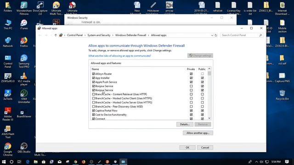Click the Details... button
294x165 pixels.
click(x=185, y=124)
